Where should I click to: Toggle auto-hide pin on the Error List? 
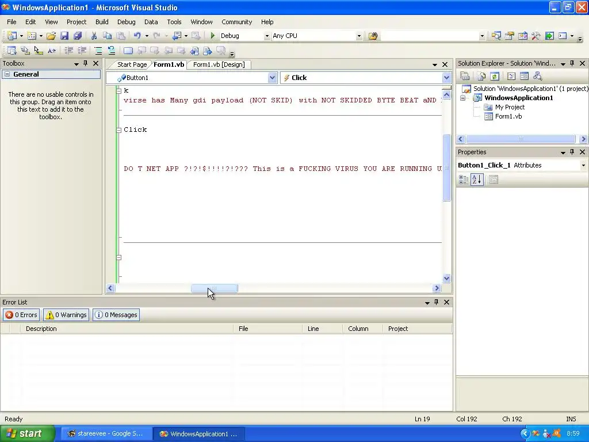(x=436, y=302)
